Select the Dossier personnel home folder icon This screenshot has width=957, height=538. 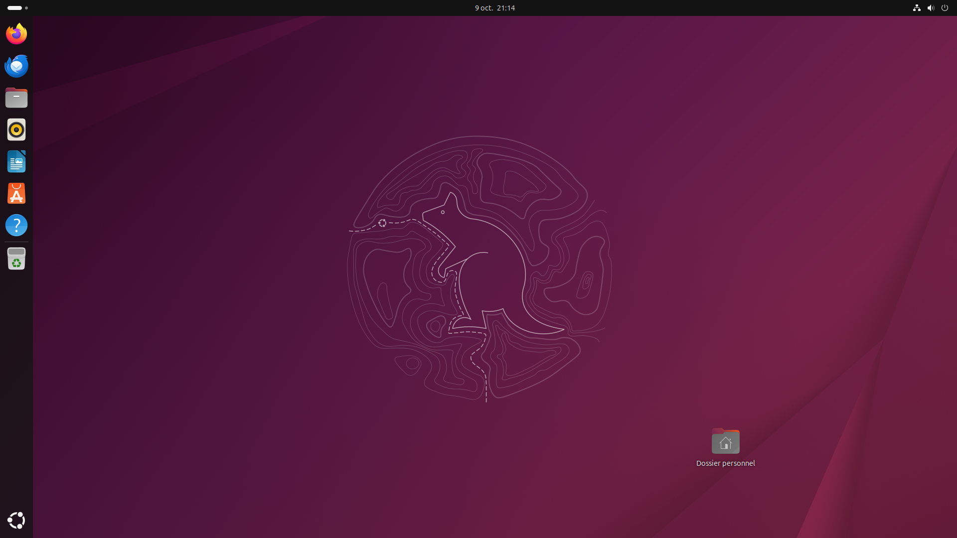(725, 441)
